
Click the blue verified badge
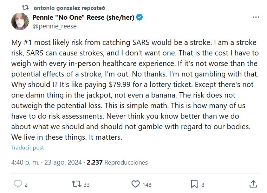(x=140, y=18)
